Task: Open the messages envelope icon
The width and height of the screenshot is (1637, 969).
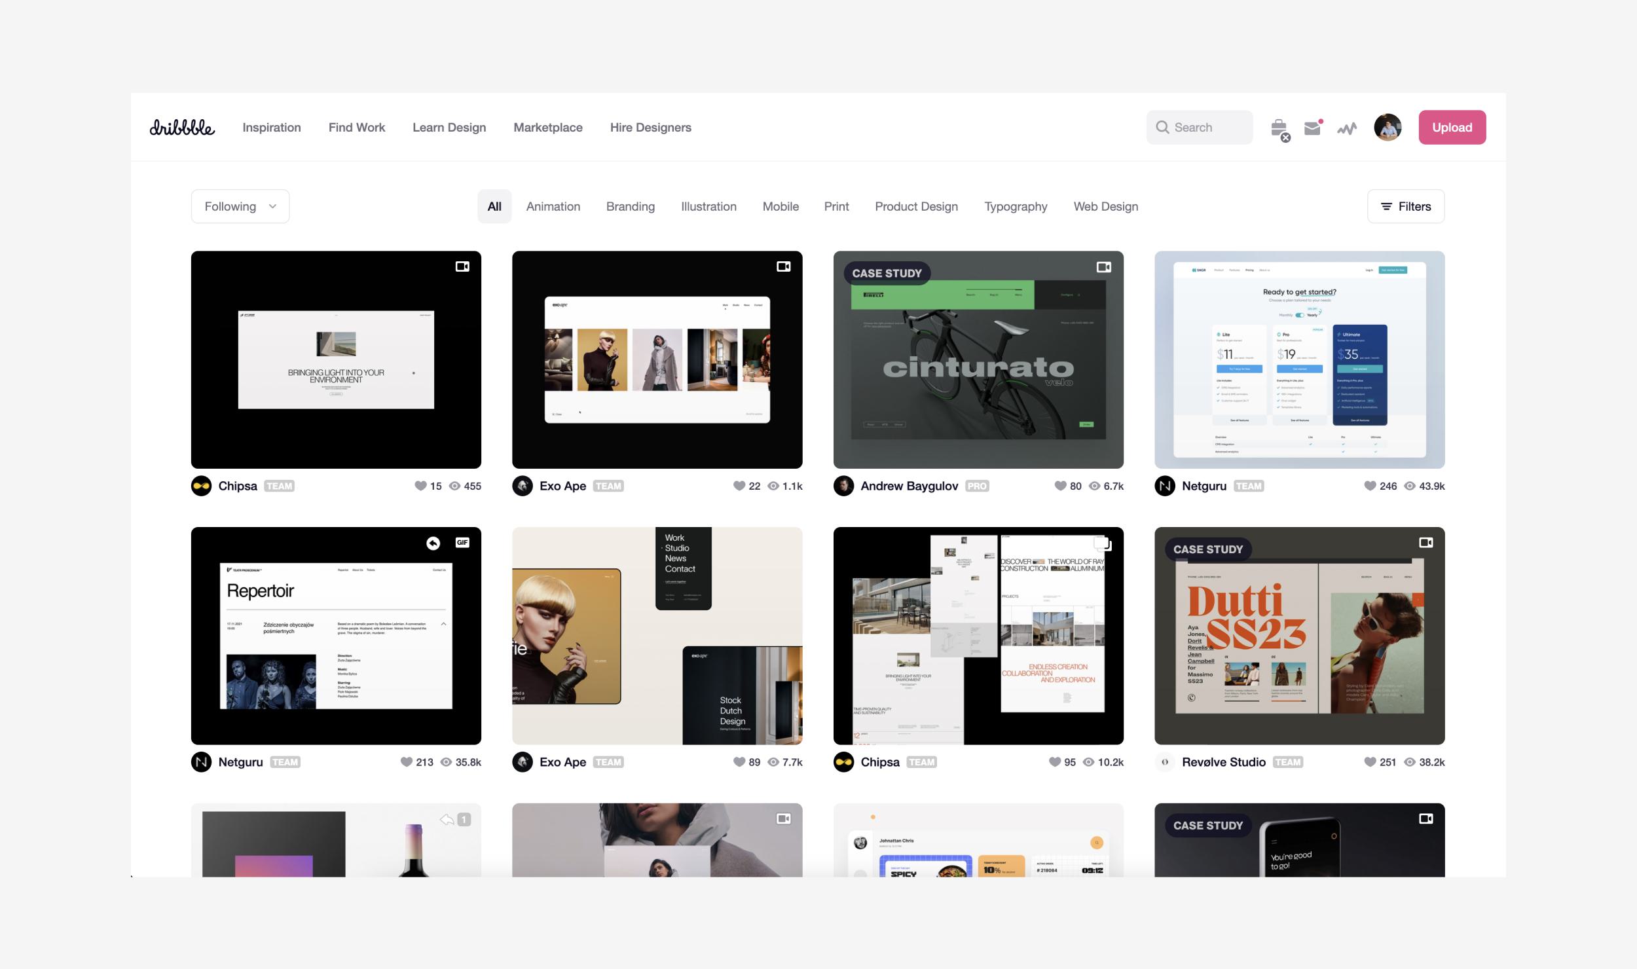Action: click(x=1313, y=128)
